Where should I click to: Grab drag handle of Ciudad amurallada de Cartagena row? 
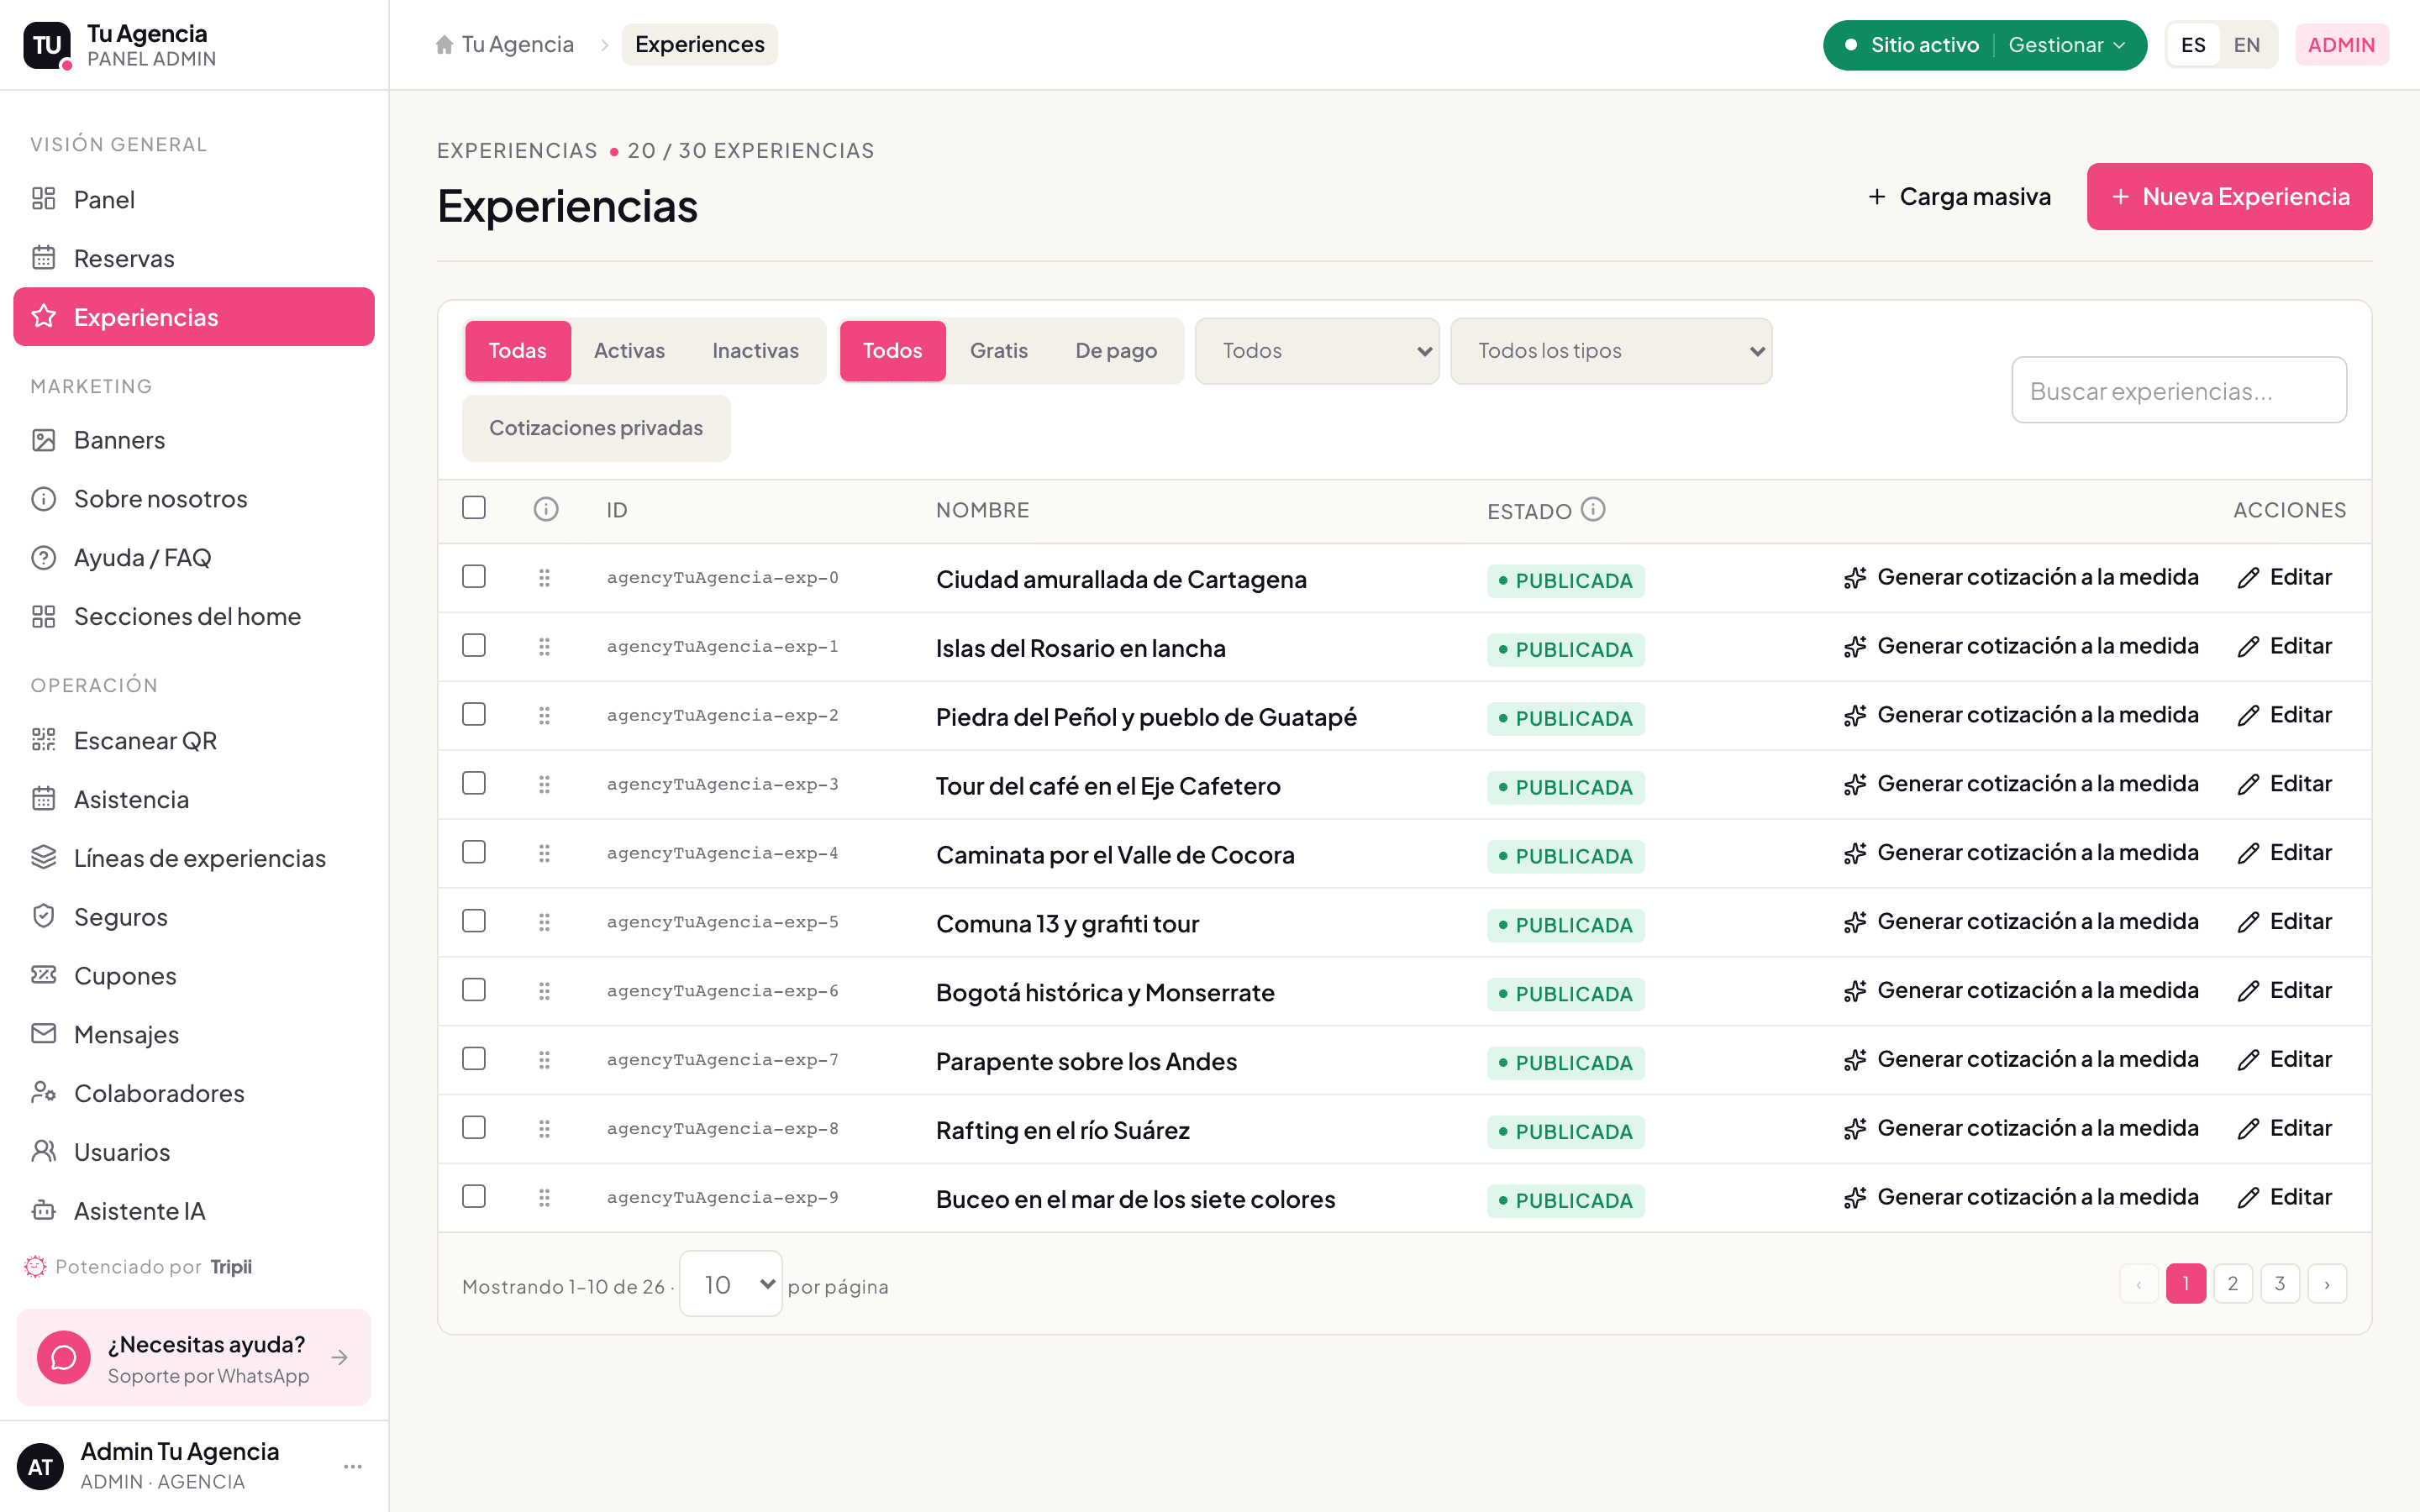point(544,578)
